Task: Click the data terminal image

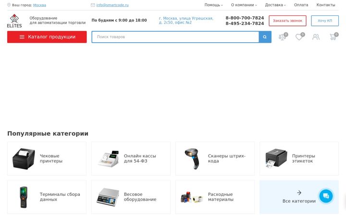Action: coord(24,197)
